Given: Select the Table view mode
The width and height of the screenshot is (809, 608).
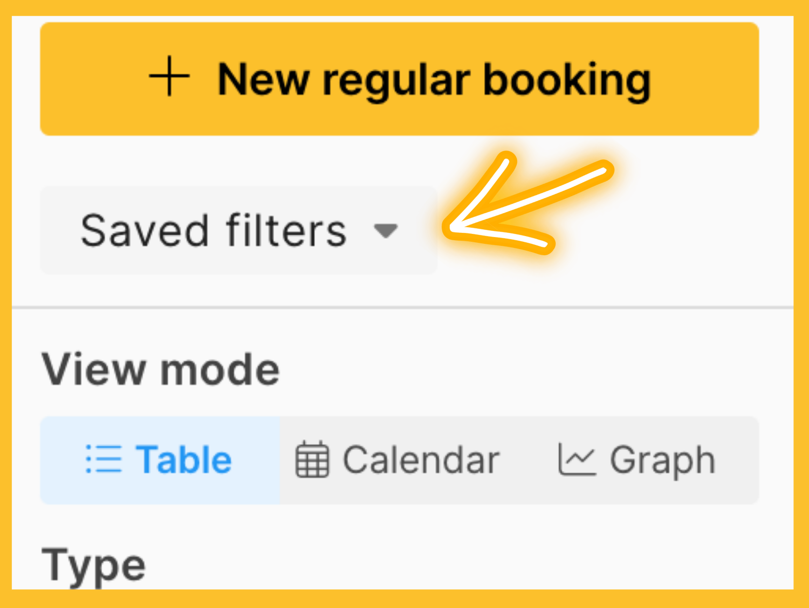Looking at the screenshot, I should click(160, 460).
